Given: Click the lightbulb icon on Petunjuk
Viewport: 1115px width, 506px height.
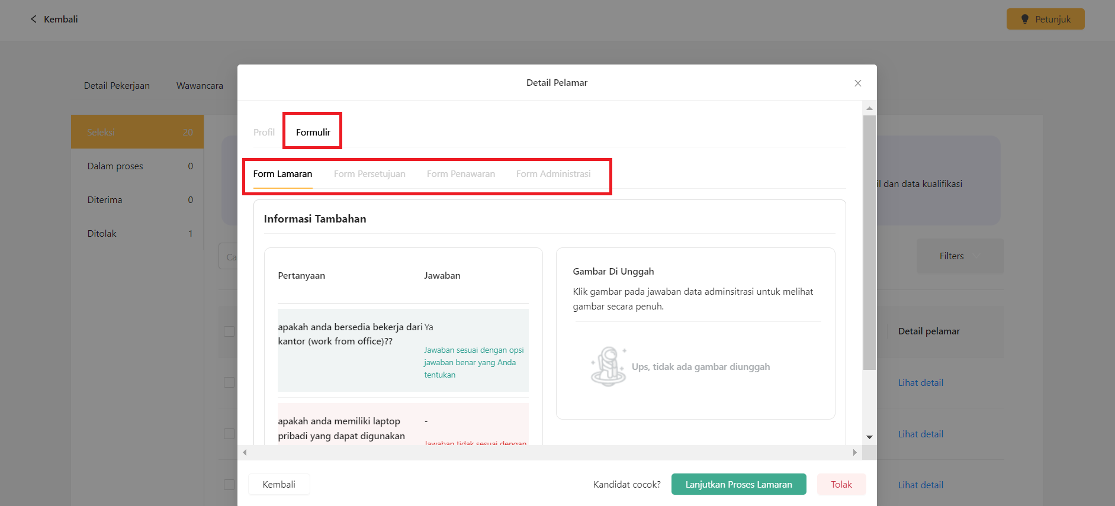Looking at the screenshot, I should click(1025, 20).
